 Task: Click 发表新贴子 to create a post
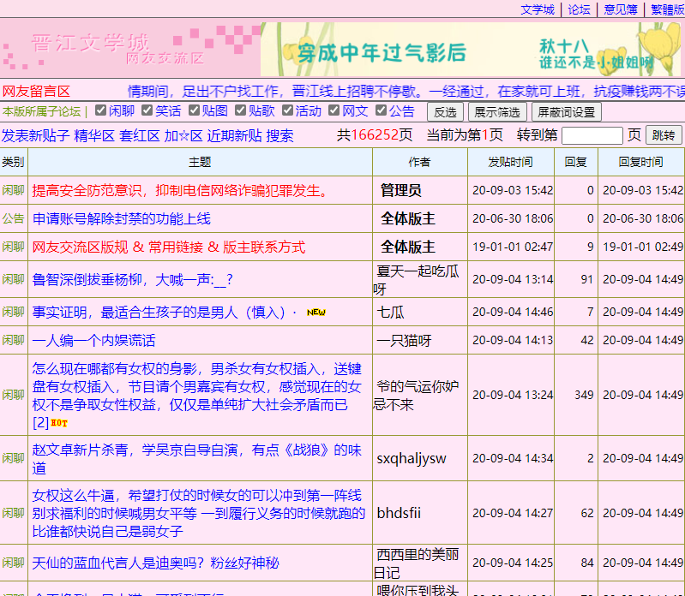35,135
